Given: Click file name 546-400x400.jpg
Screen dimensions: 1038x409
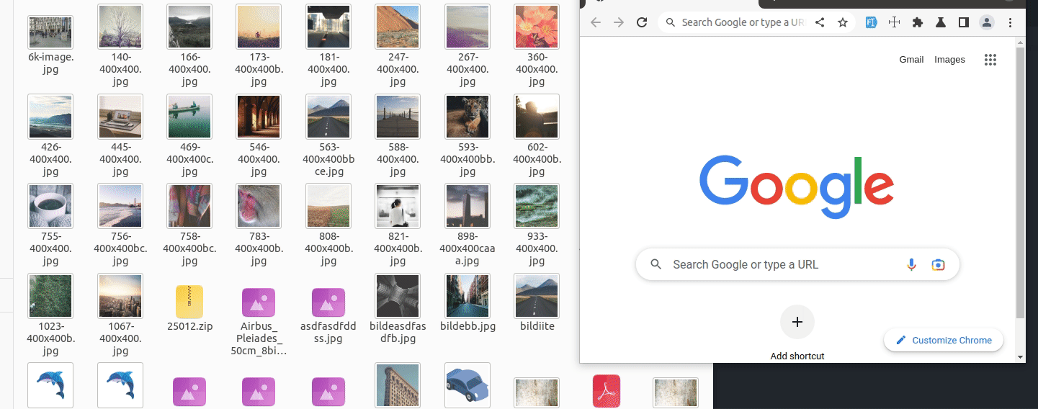Looking at the screenshot, I should (x=259, y=159).
